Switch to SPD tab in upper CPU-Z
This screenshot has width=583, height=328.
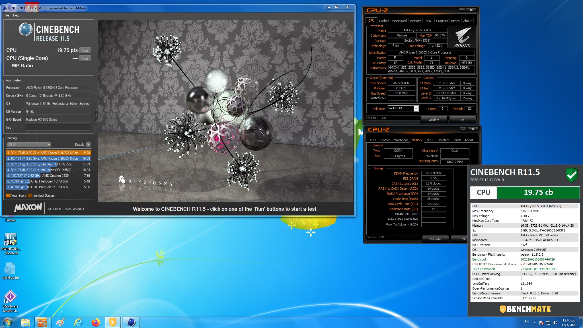click(x=428, y=21)
